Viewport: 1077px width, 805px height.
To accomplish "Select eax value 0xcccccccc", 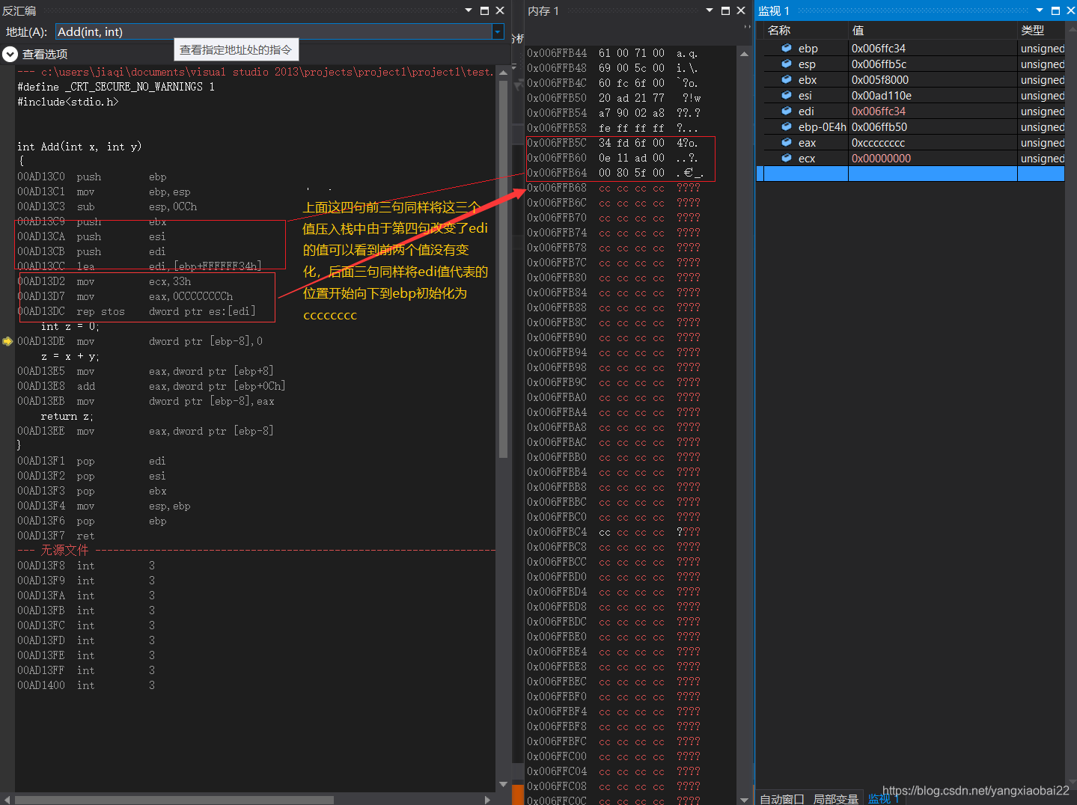I will pyautogui.click(x=878, y=142).
